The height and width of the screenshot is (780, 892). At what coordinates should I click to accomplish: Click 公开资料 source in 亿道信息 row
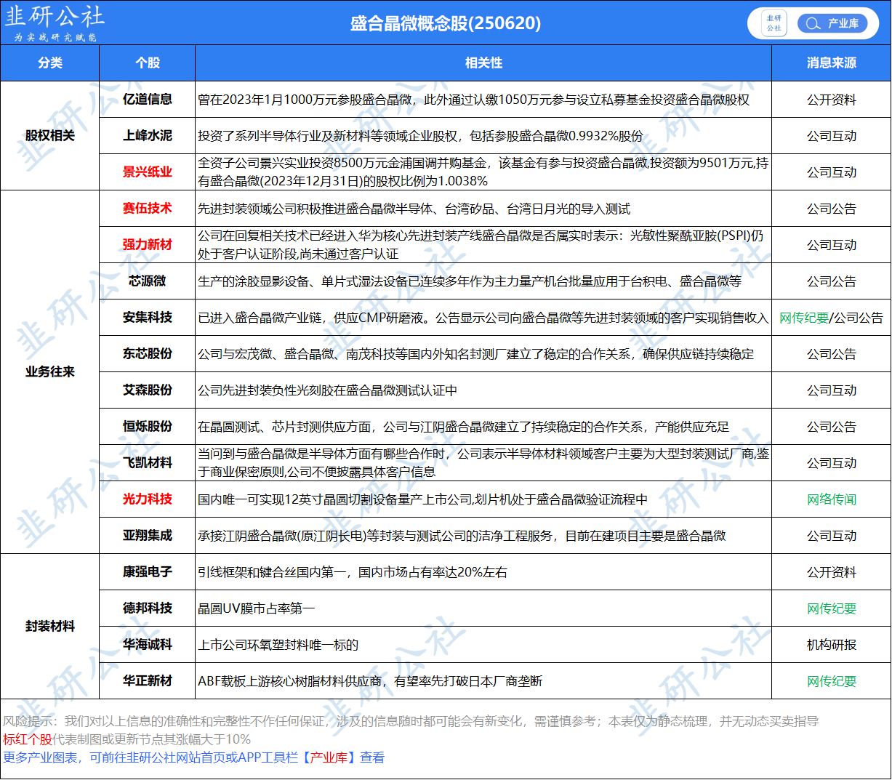click(x=832, y=100)
